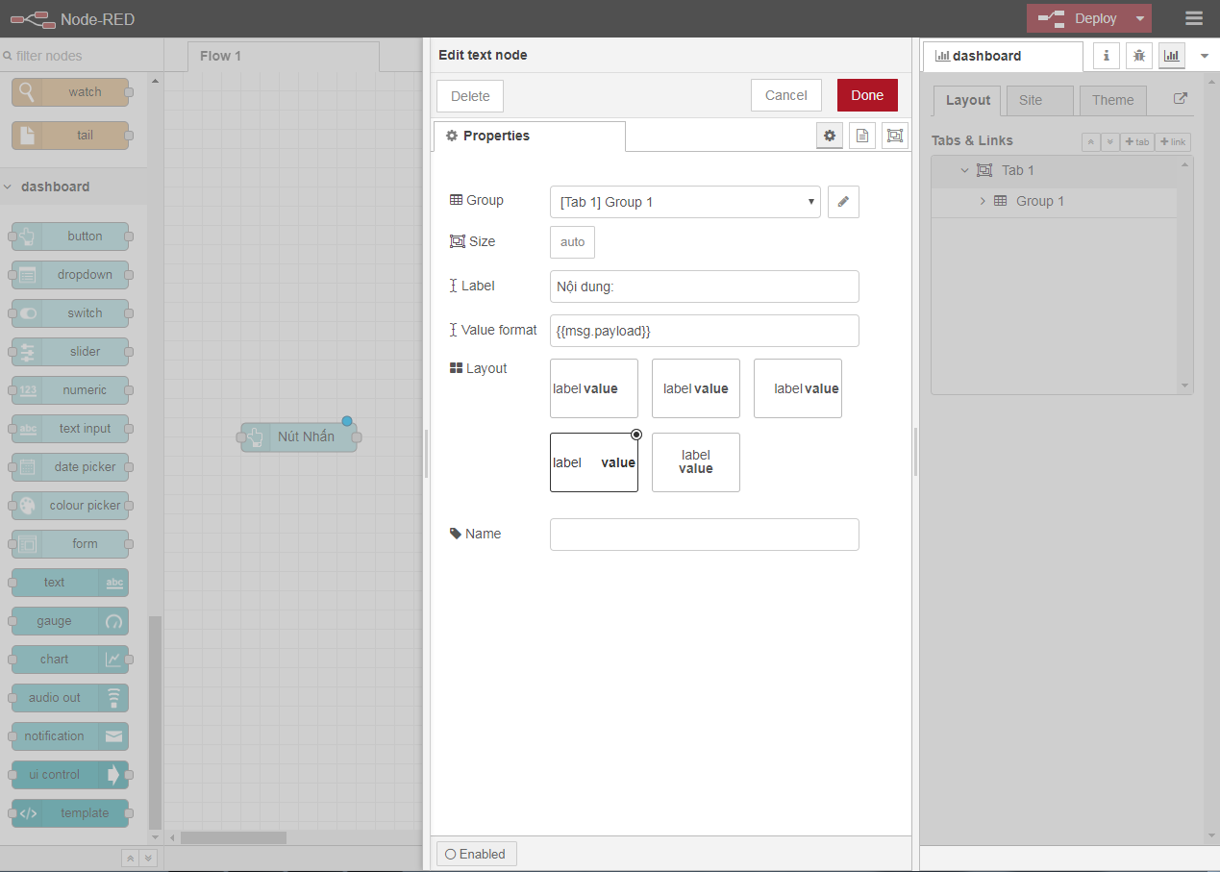Collapse the Tab 1 tree item
This screenshot has width=1220, height=872.
tap(964, 170)
